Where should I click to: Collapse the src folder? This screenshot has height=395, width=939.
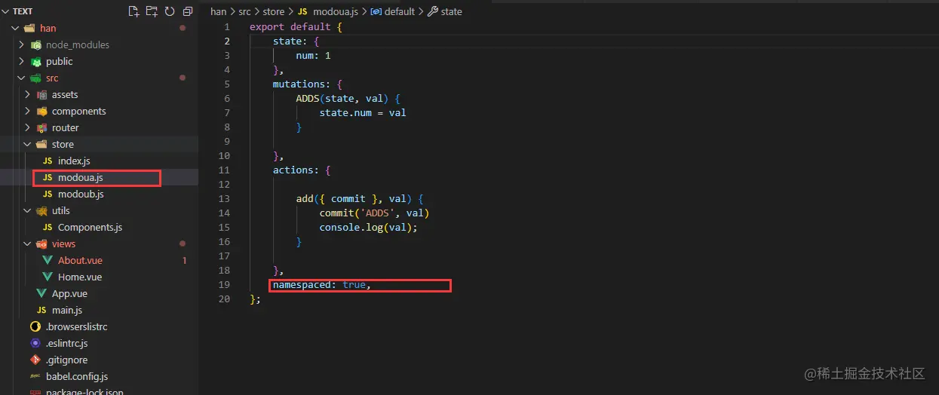pos(21,78)
